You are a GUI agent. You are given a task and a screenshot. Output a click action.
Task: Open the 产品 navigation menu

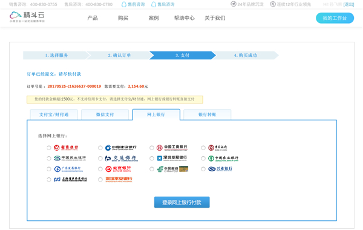(93, 18)
